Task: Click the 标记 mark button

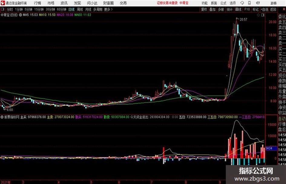Action: pyautogui.click(x=255, y=9)
